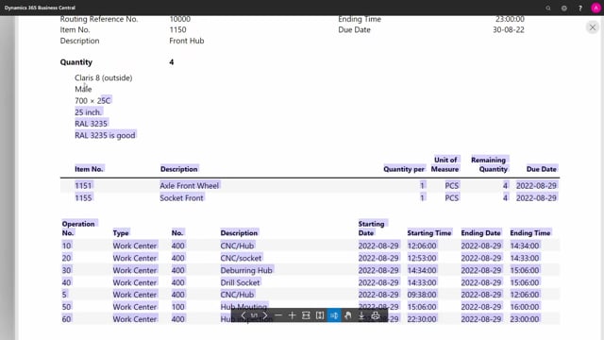Zoom in with the plus icon
604x340 pixels.
pyautogui.click(x=292, y=315)
